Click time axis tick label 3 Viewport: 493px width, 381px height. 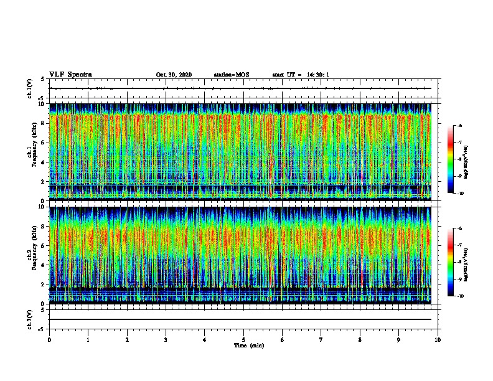[166, 340]
